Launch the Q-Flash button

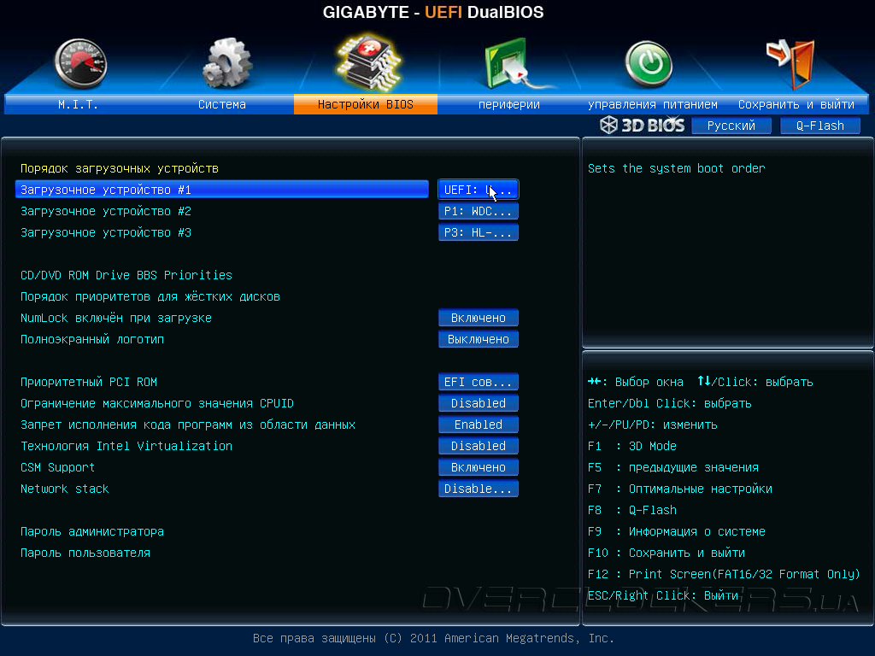coord(819,126)
